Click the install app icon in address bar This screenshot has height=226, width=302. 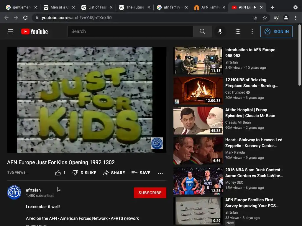[x=255, y=18]
